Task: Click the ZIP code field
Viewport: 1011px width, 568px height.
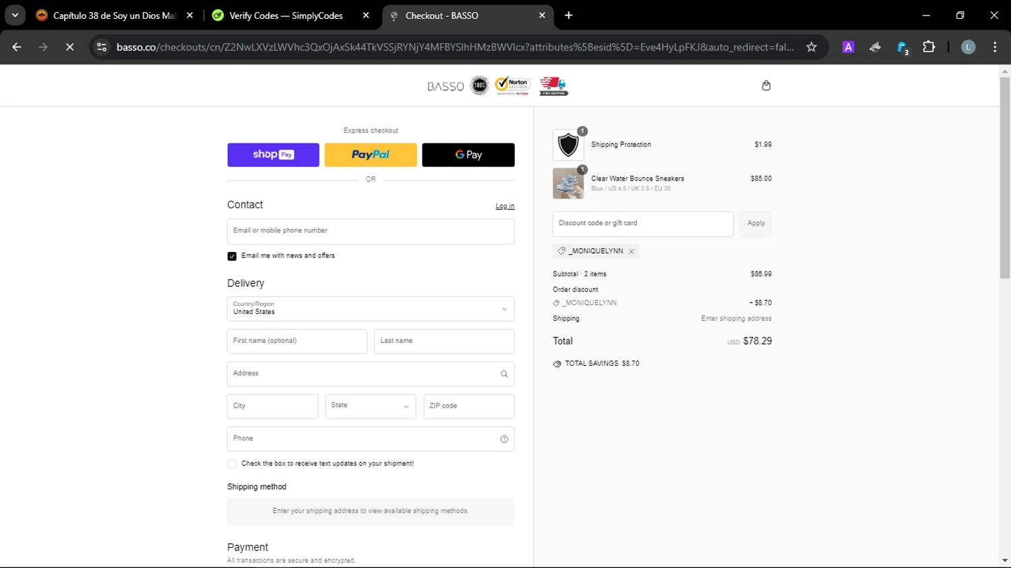Action: coord(469,406)
